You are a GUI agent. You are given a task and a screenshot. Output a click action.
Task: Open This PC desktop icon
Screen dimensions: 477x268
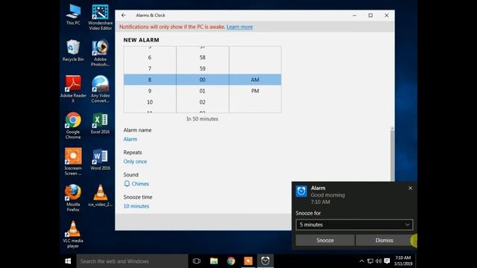(x=73, y=15)
